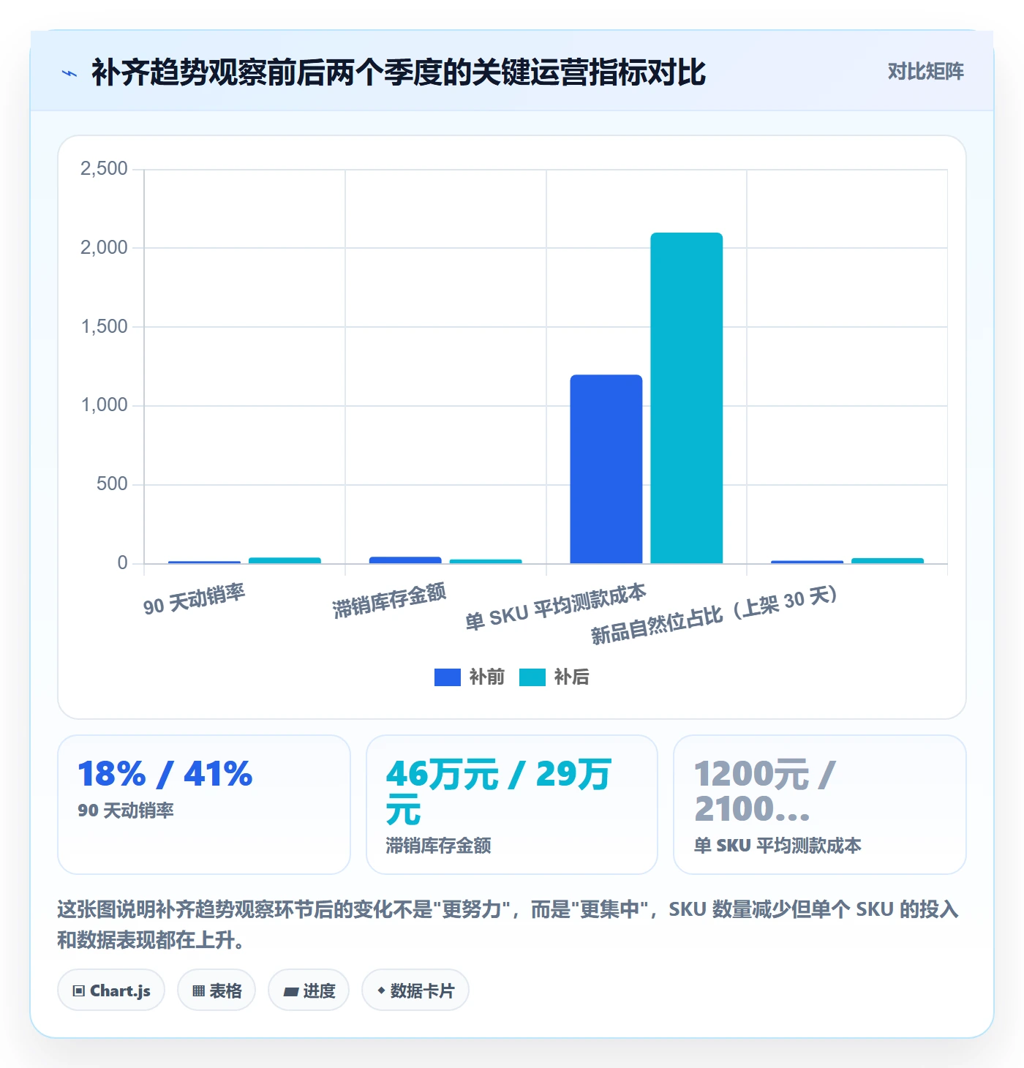
Task: Click the square icon in Chart.js chip
Action: 79,991
